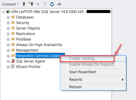Expand the Security folder node
The image size is (136, 100).
point(8,23)
